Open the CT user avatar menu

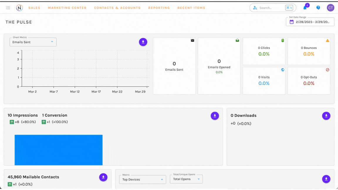[x=330, y=8]
